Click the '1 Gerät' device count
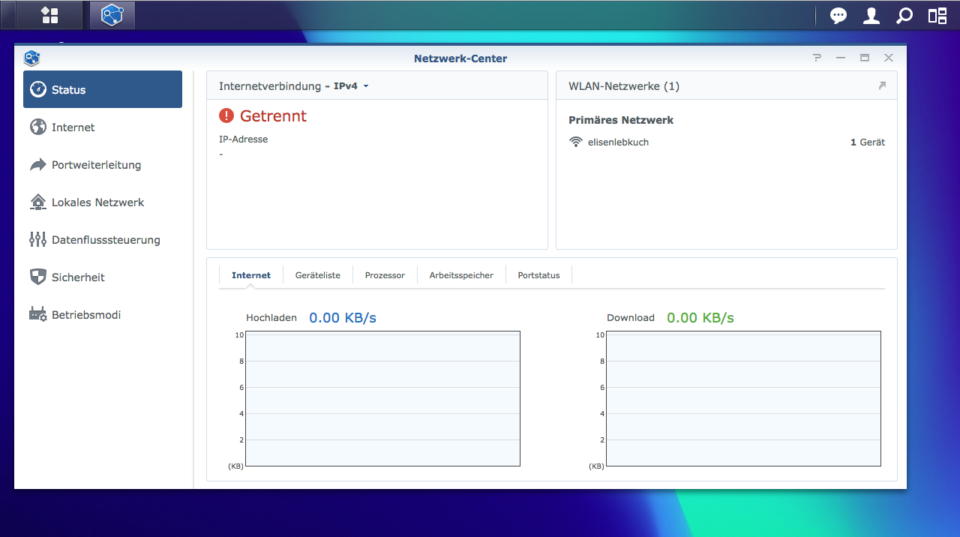Image resolution: width=960 pixels, height=537 pixels. pos(868,142)
